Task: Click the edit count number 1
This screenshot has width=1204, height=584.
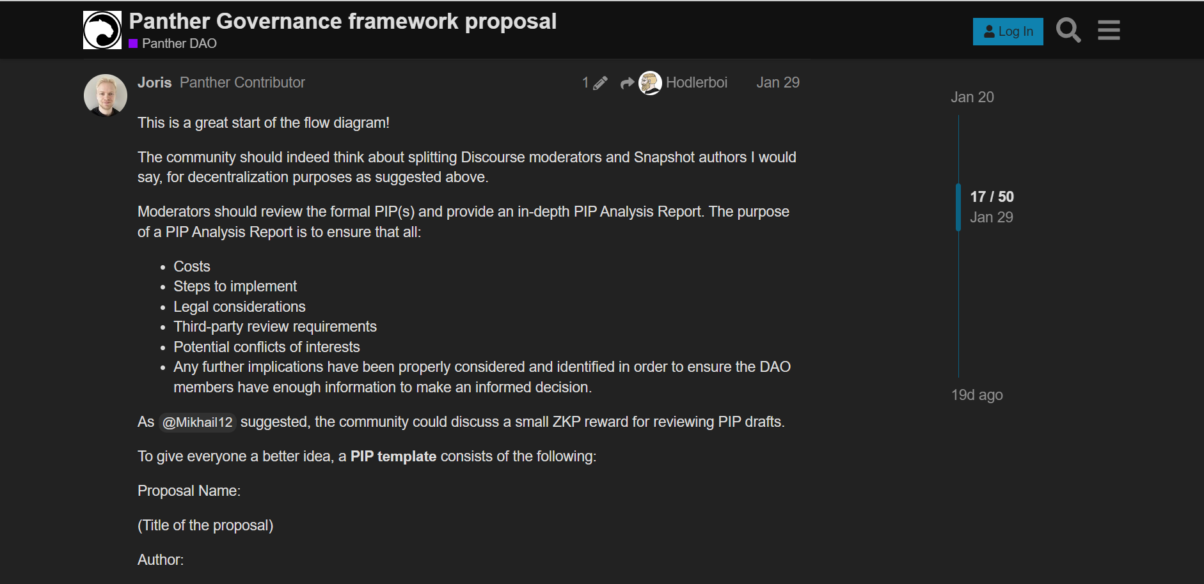Action: [585, 82]
